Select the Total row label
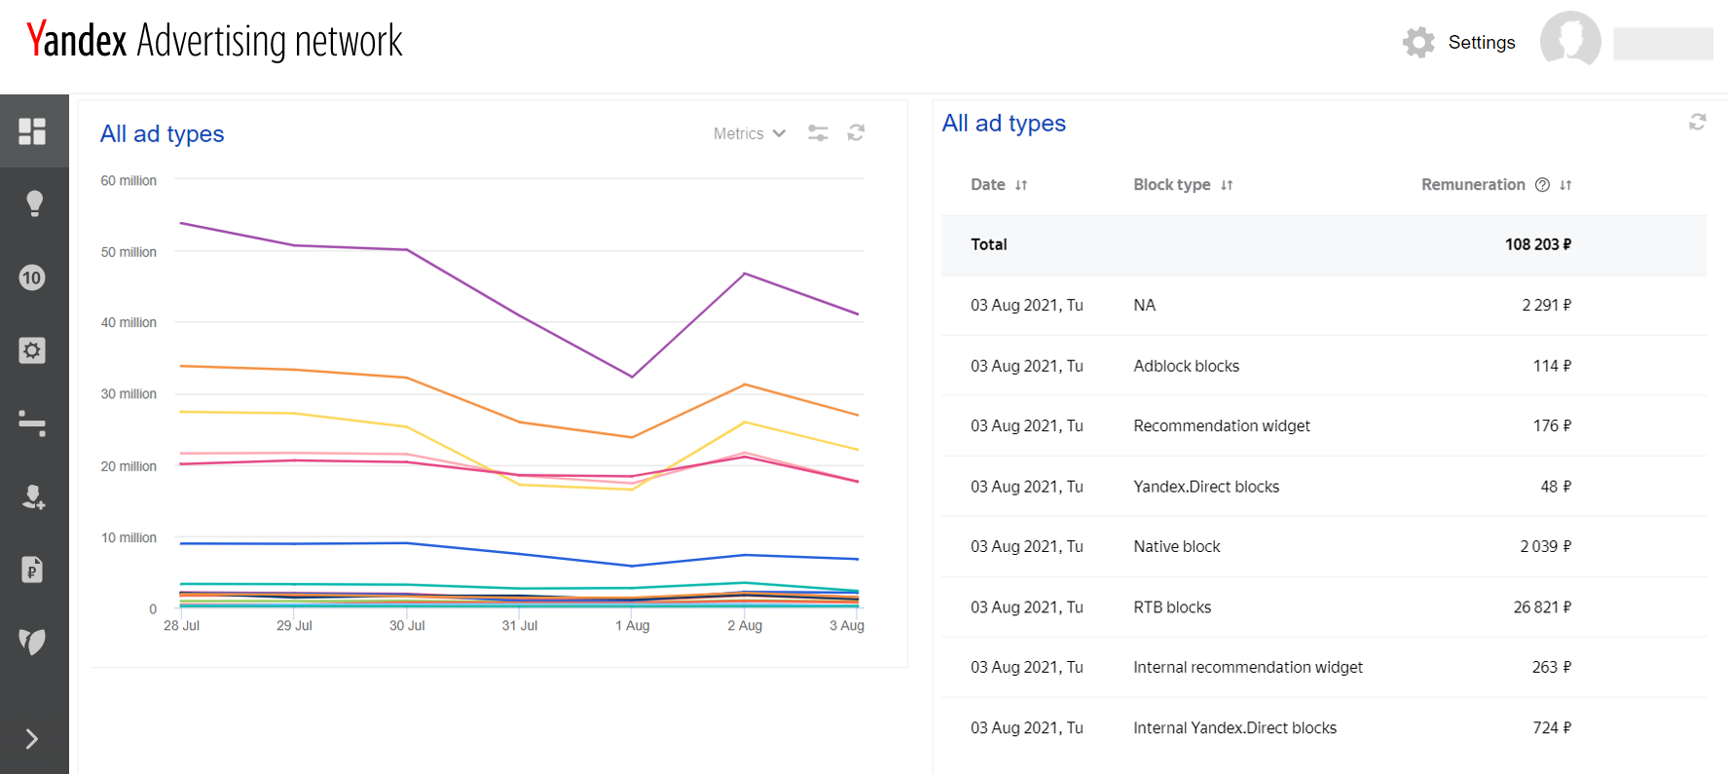This screenshot has height=774, width=1728. coord(989,244)
